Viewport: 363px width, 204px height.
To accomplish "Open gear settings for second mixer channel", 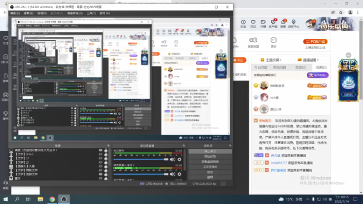I will click(x=179, y=174).
